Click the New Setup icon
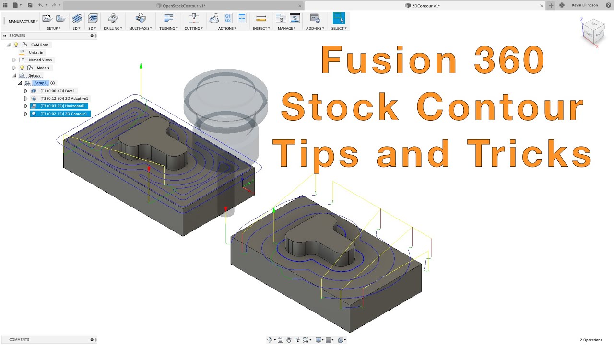Image resolution: width=614 pixels, height=345 pixels. tap(47, 19)
